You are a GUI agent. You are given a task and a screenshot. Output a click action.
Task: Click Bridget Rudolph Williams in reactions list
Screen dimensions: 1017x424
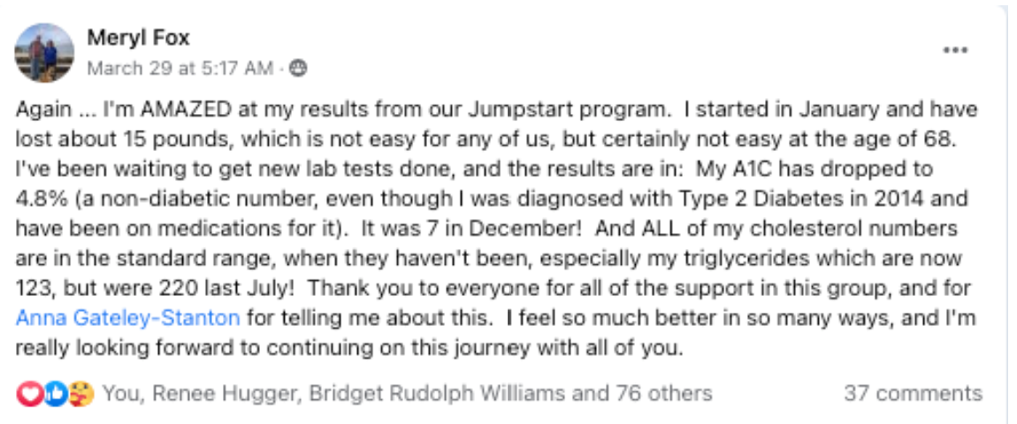tap(437, 393)
